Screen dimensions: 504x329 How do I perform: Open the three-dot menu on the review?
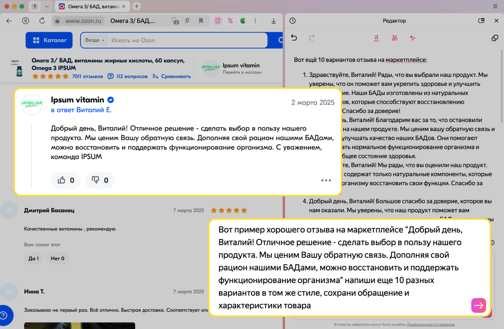326,180
